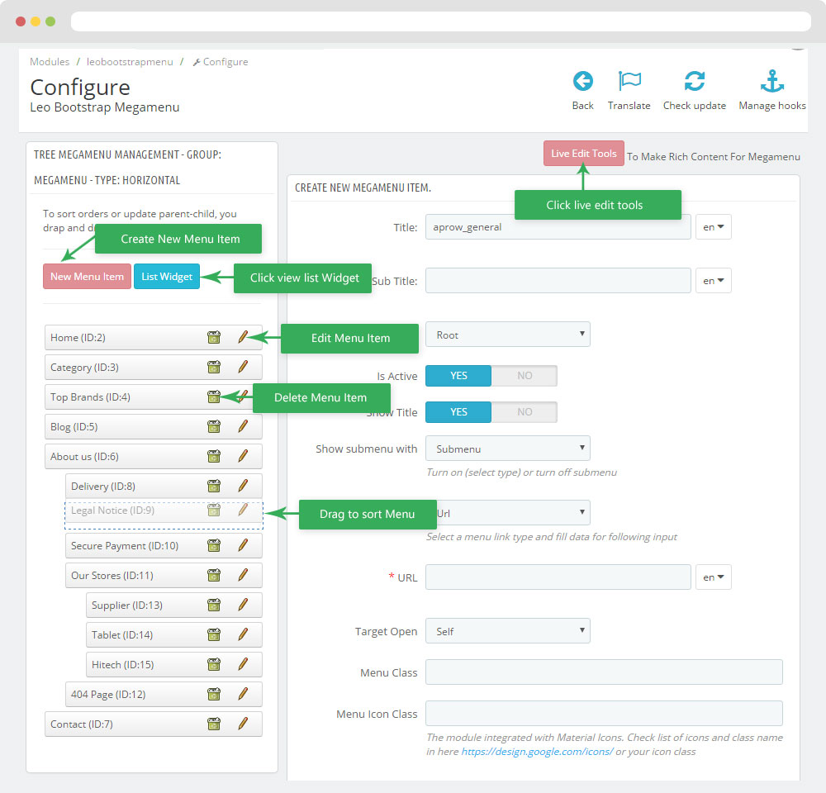Open the Title language selector
Image resolution: width=826 pixels, height=793 pixels.
pyautogui.click(x=713, y=227)
